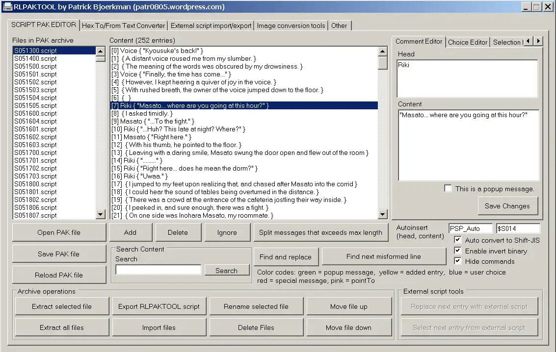Image resolution: width=556 pixels, height=352 pixels.
Task: Click Find next misformed line button
Action: click(384, 256)
